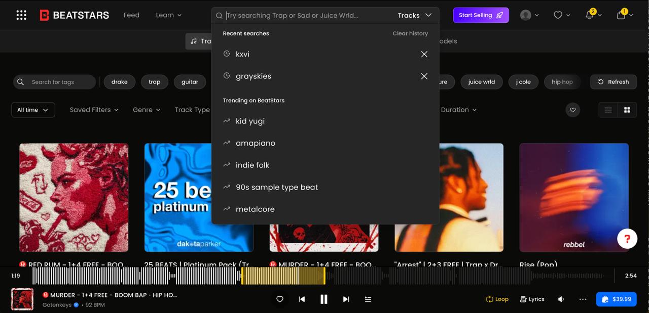Screen dimensions: 649x313
Task: Select the trap tag
Action: [x=155, y=82]
